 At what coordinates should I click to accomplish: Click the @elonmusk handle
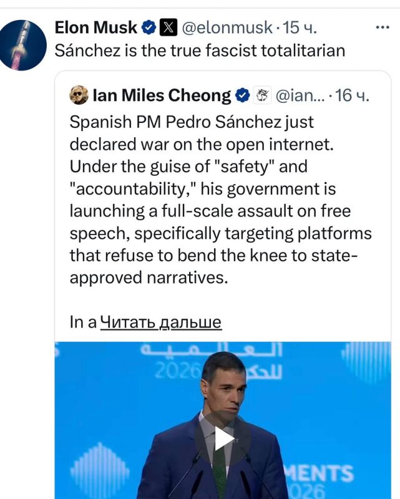coord(227,27)
